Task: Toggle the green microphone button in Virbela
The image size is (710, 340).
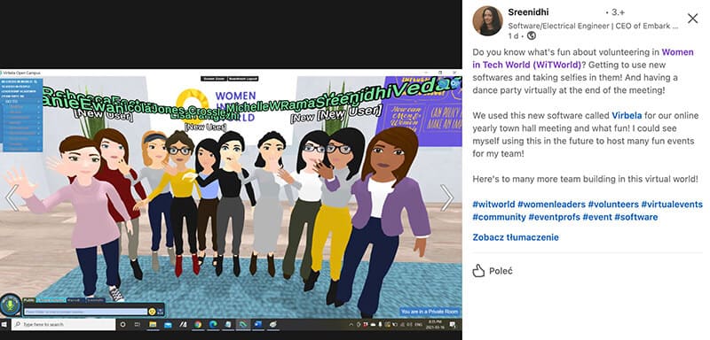Action: 11,305
